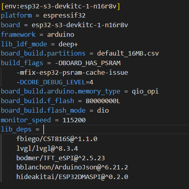Click hideakitai/ESP32DMASPI@^0.2.0 dependency
Viewport: 189px width, 189px height.
[x=72, y=177]
